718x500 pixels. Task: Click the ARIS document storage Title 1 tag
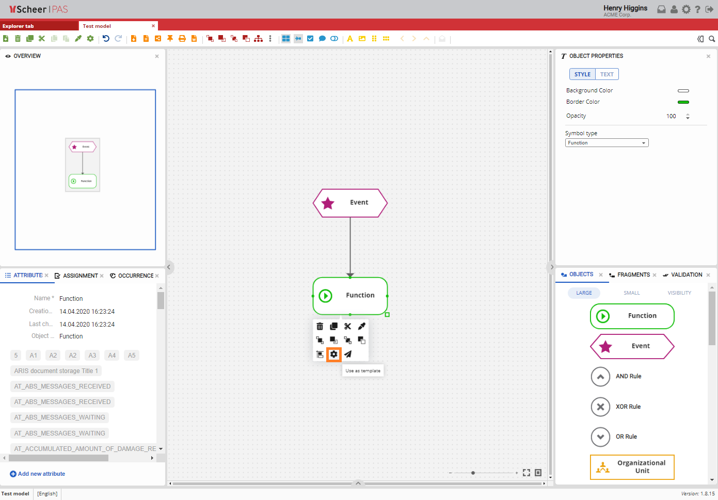[56, 371]
